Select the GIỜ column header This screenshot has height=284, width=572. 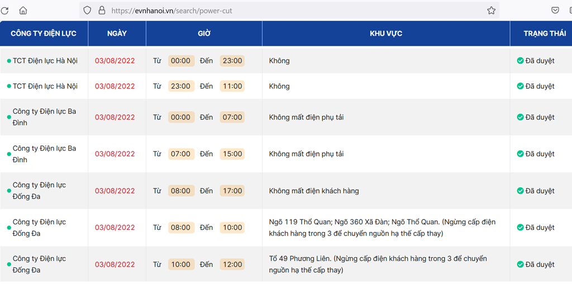pyautogui.click(x=204, y=33)
